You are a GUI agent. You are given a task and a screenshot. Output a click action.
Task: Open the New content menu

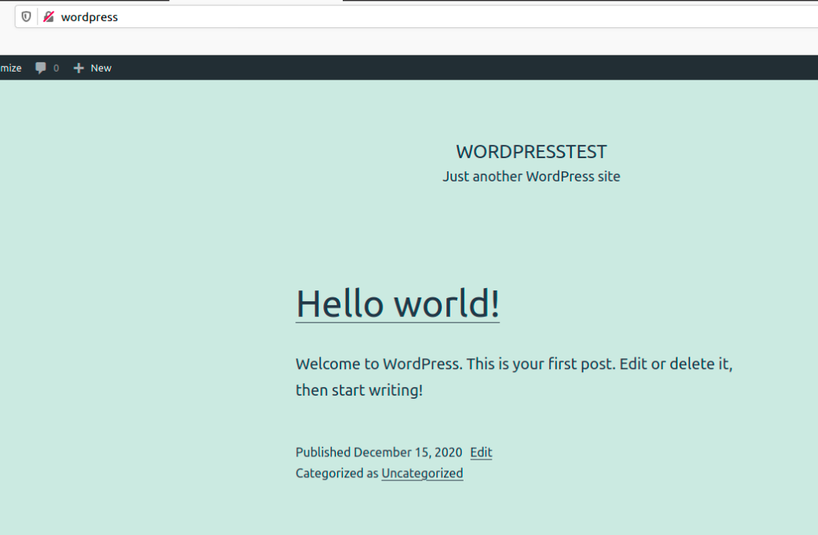[93, 68]
